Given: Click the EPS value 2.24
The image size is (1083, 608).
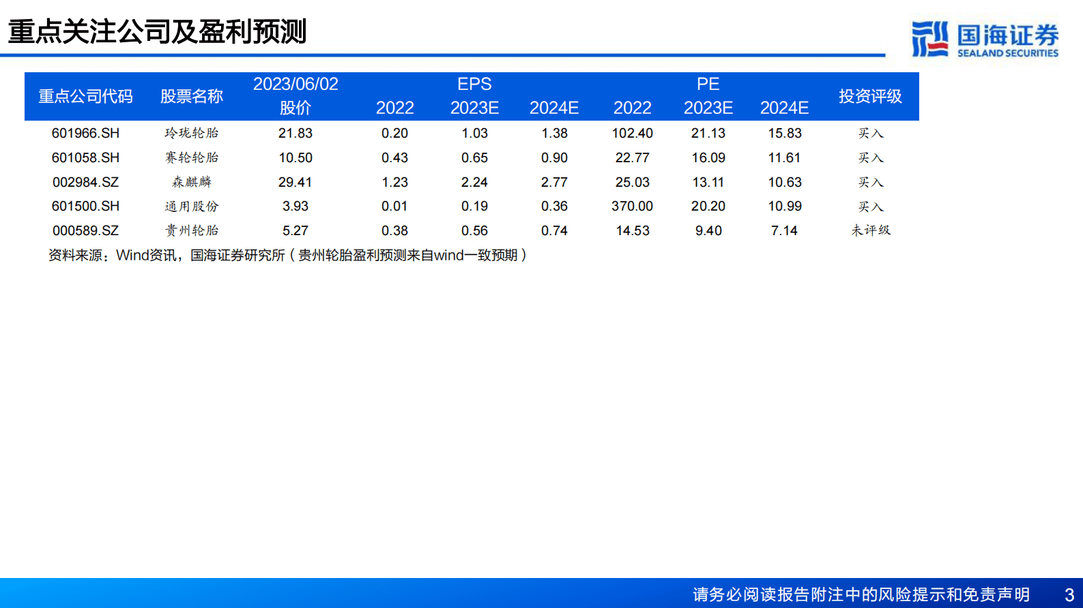Looking at the screenshot, I should coord(474,182).
